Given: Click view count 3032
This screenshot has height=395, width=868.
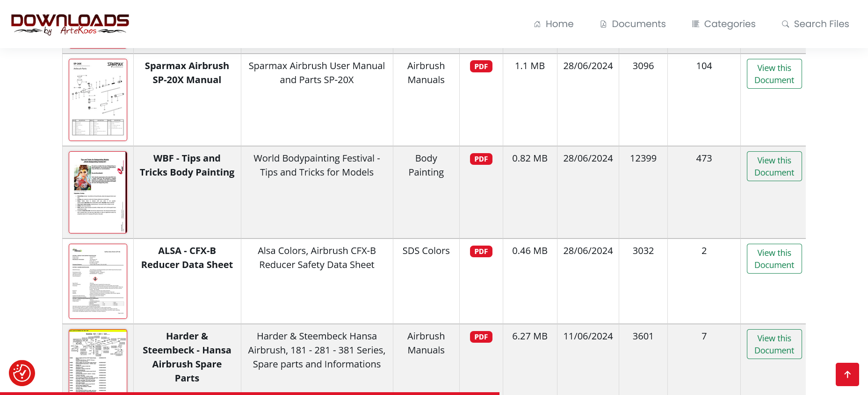Looking at the screenshot, I should click(x=643, y=251).
